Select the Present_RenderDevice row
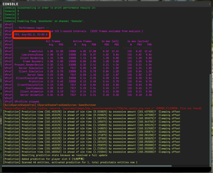This screenshot has height=173, width=213. 29,65
